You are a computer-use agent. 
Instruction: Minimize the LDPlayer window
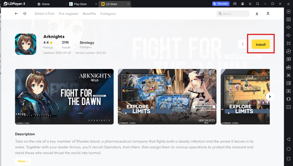(x=265, y=4)
